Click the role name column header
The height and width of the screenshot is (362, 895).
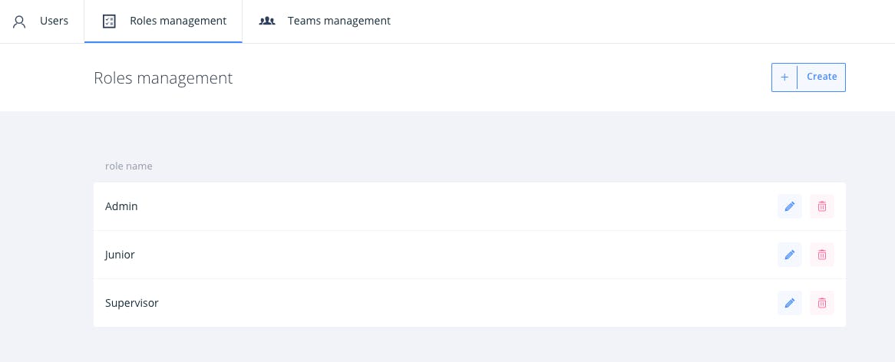click(x=128, y=166)
